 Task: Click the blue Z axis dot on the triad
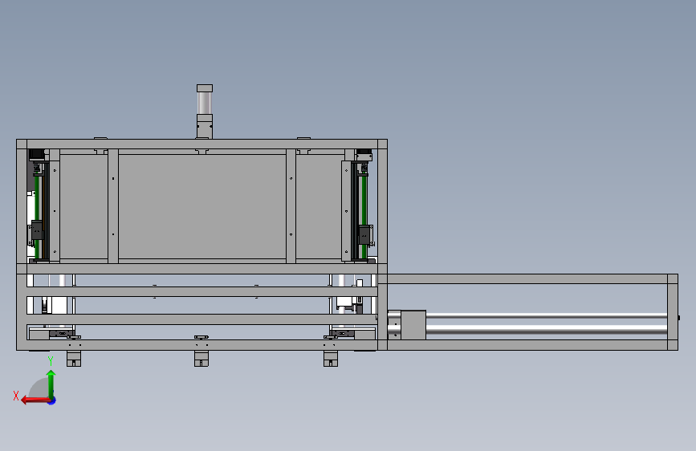pos(52,400)
